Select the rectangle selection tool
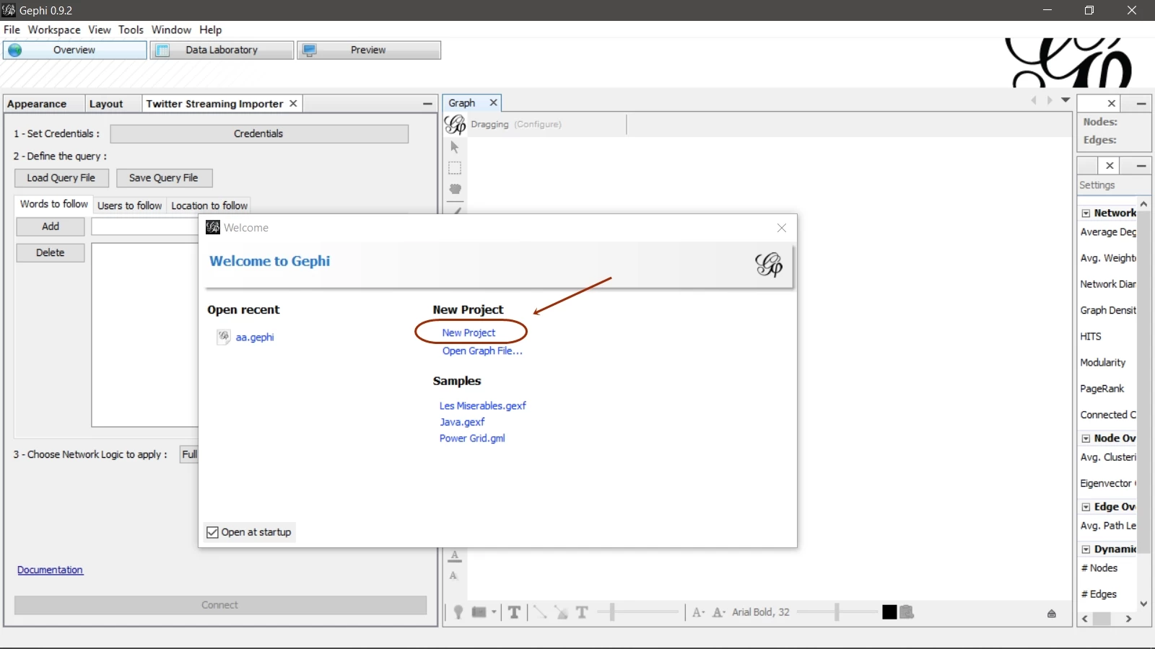 pos(455,168)
